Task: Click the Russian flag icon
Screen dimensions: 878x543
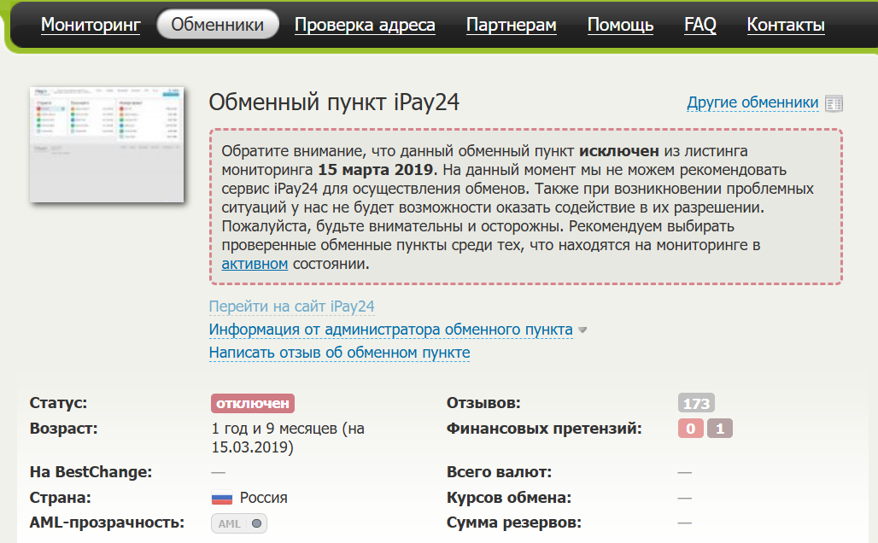Action: tap(222, 498)
